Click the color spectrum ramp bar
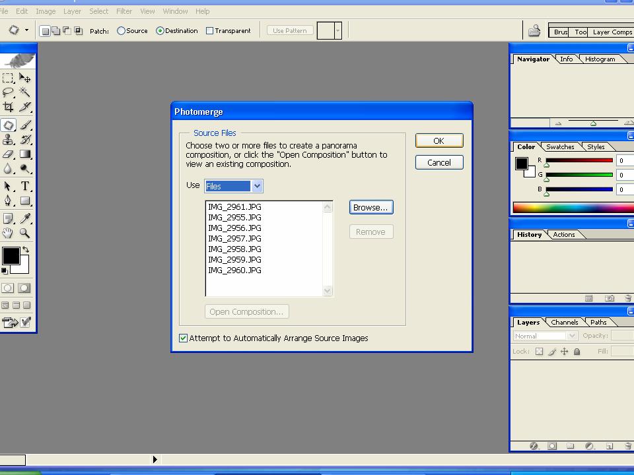The height and width of the screenshot is (475, 634). pyautogui.click(x=572, y=208)
